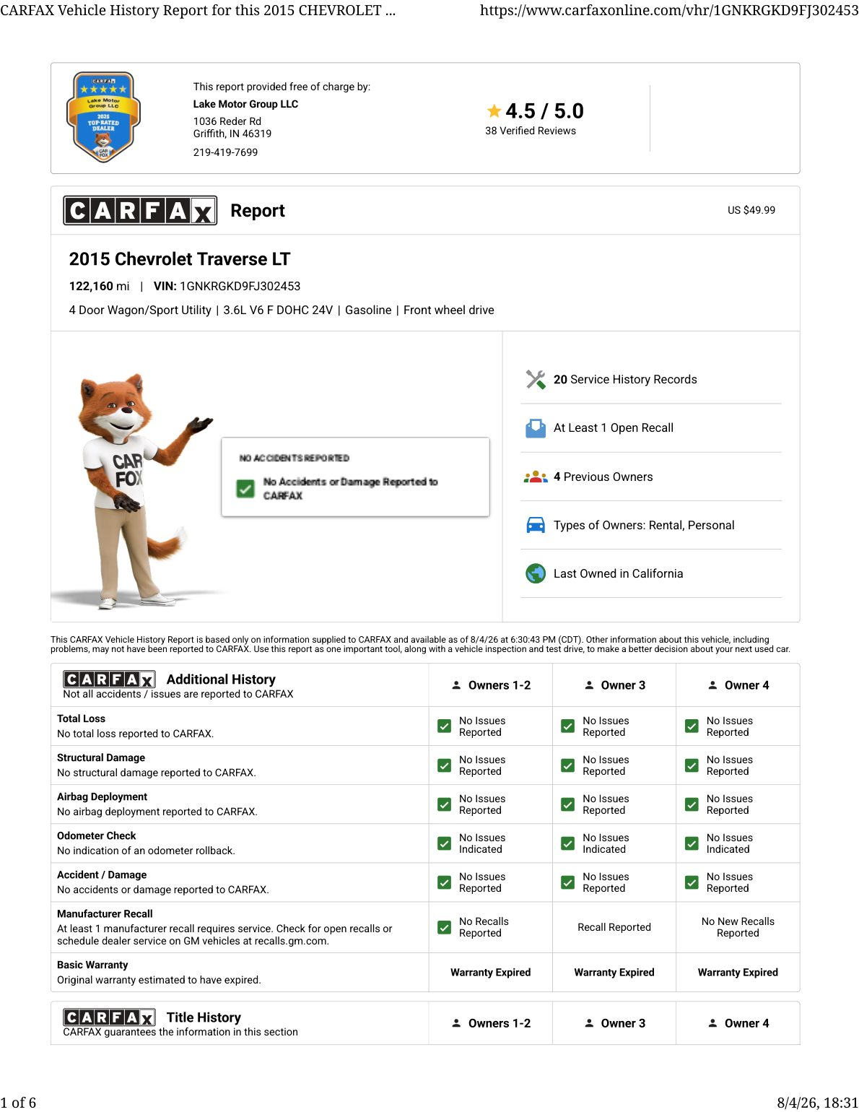Click person icon in Additional History Owner 4

click(x=712, y=685)
